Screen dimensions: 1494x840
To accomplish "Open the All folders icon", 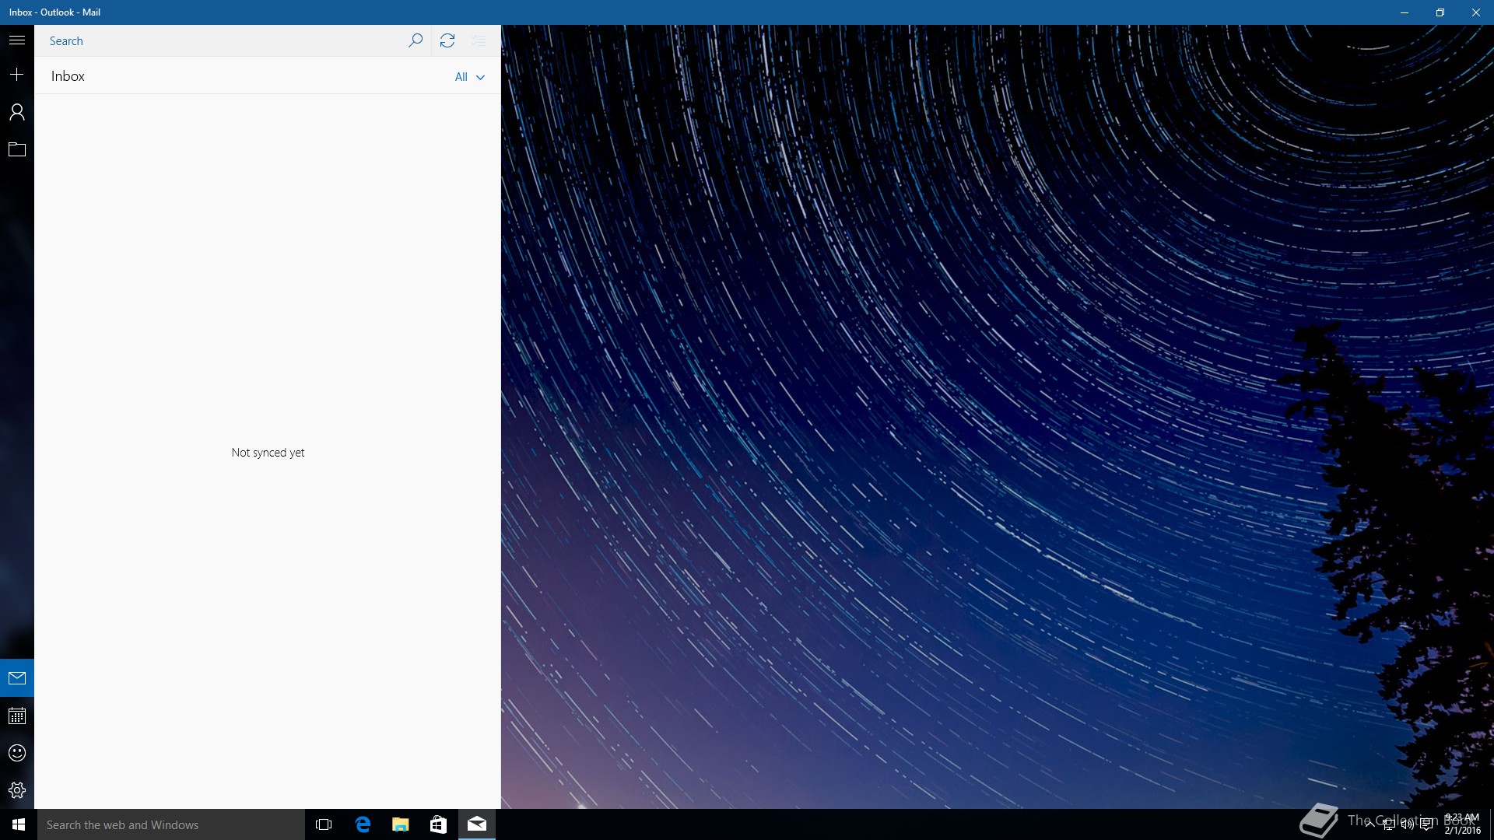I will click(17, 149).
